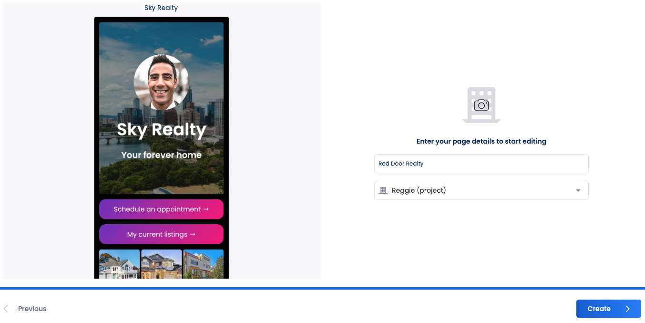Click the building icon inside the project selector

coord(383,190)
